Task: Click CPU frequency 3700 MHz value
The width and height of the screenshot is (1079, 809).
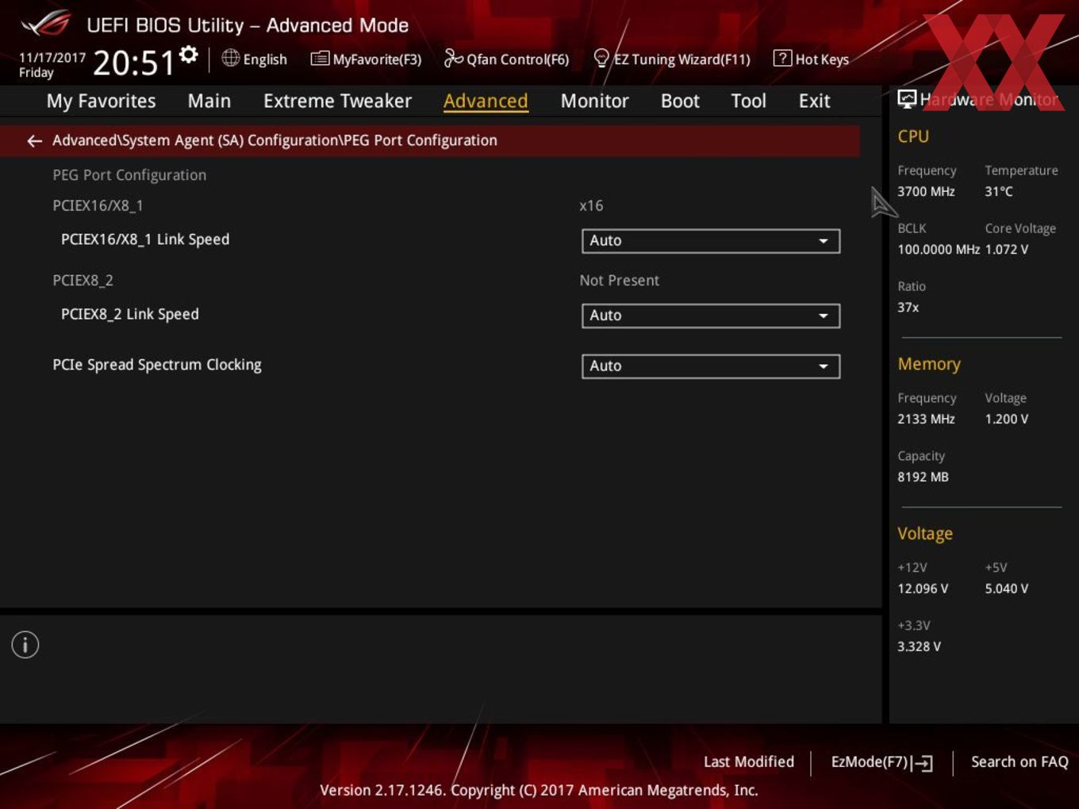Action: [926, 191]
